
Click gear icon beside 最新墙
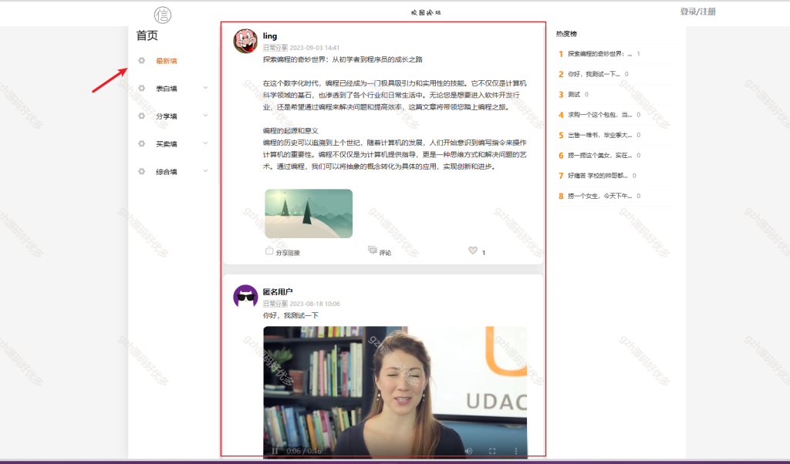(x=142, y=60)
